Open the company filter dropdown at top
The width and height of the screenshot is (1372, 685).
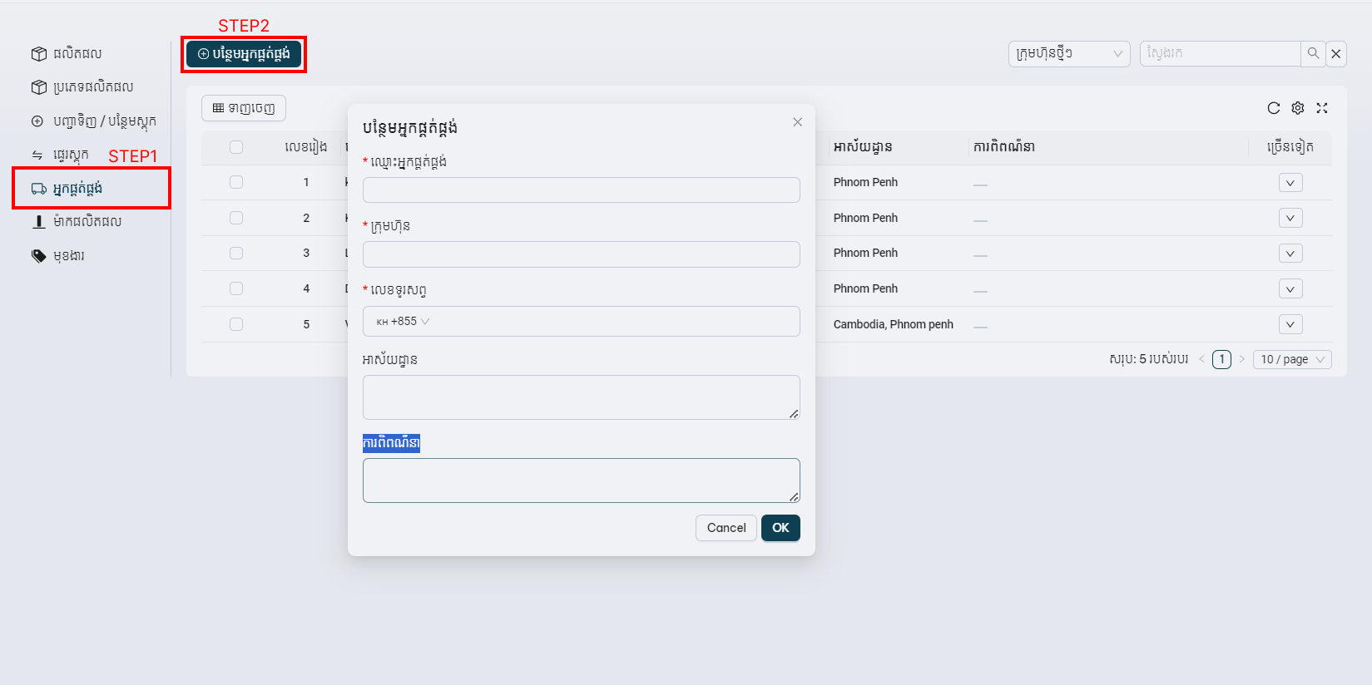pos(1068,54)
